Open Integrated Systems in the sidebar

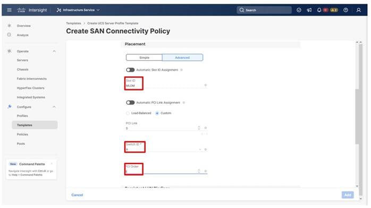tap(31, 97)
